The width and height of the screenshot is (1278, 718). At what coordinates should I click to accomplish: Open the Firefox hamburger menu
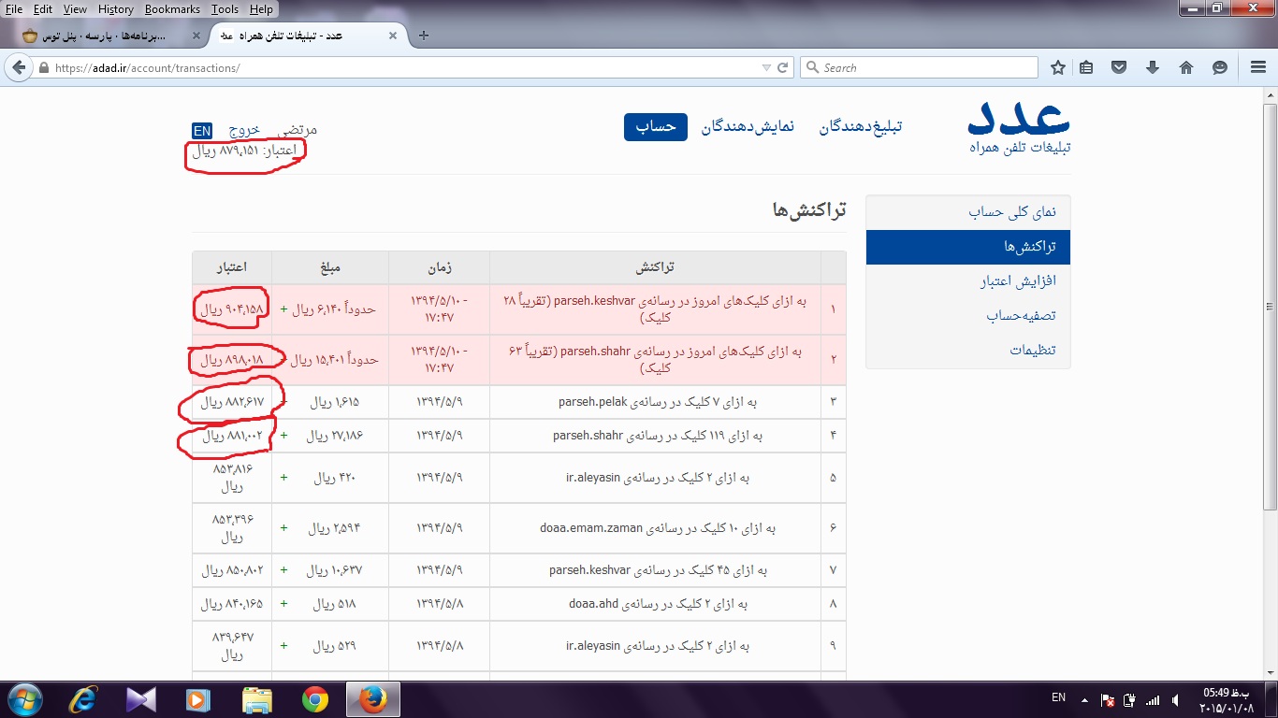(x=1258, y=67)
